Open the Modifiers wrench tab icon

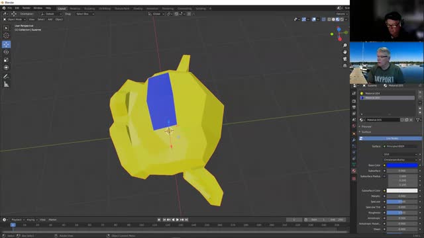click(x=354, y=140)
